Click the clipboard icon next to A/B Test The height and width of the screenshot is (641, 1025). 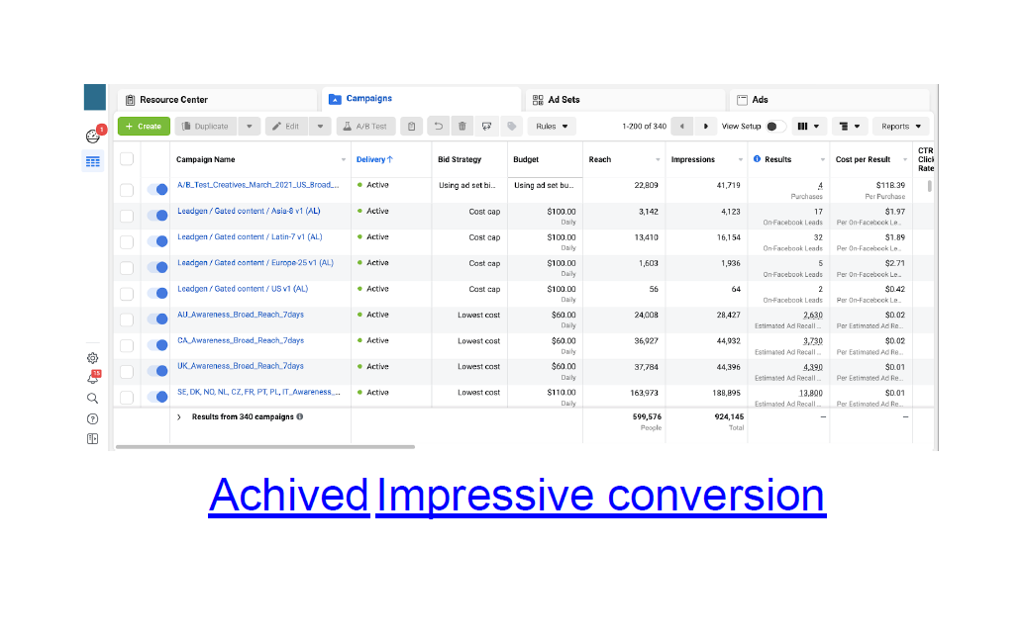coord(412,127)
